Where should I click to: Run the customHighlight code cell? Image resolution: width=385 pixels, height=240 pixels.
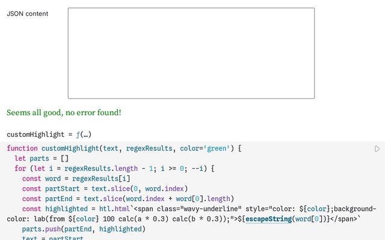pyautogui.click(x=377, y=149)
